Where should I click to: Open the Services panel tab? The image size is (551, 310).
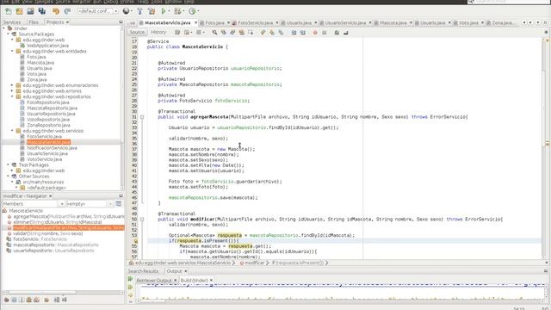[12, 22]
